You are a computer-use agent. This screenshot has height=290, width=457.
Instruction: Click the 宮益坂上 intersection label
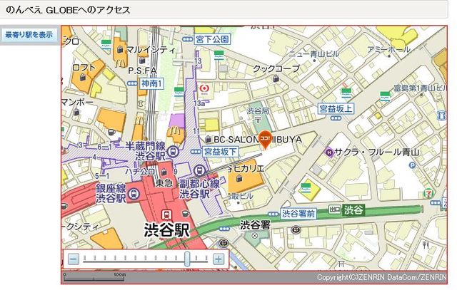click(336, 108)
